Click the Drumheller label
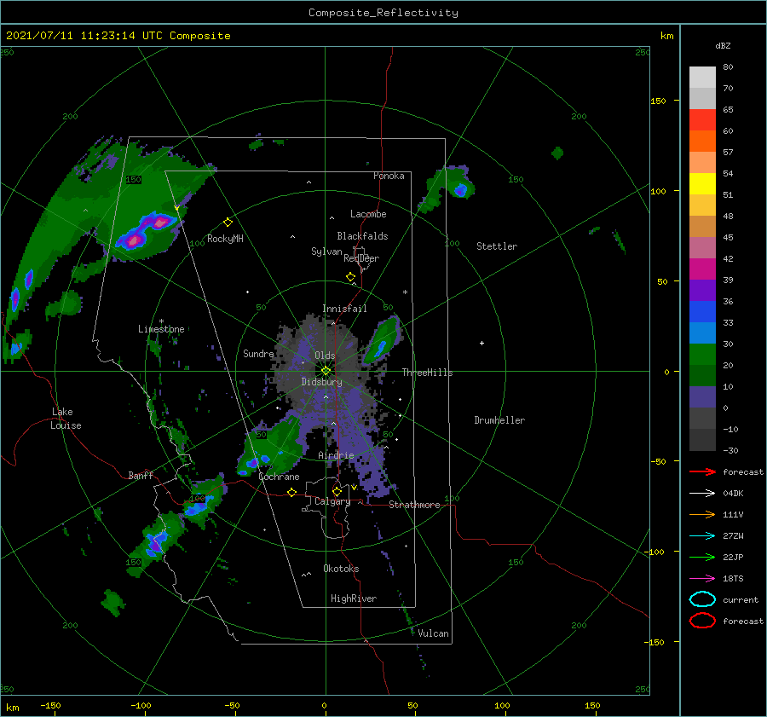The width and height of the screenshot is (767, 717). 499,420
